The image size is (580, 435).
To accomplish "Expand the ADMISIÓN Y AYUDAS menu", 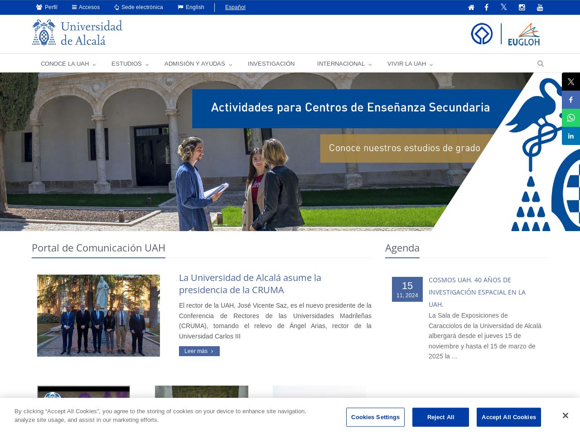I will coord(198,63).
